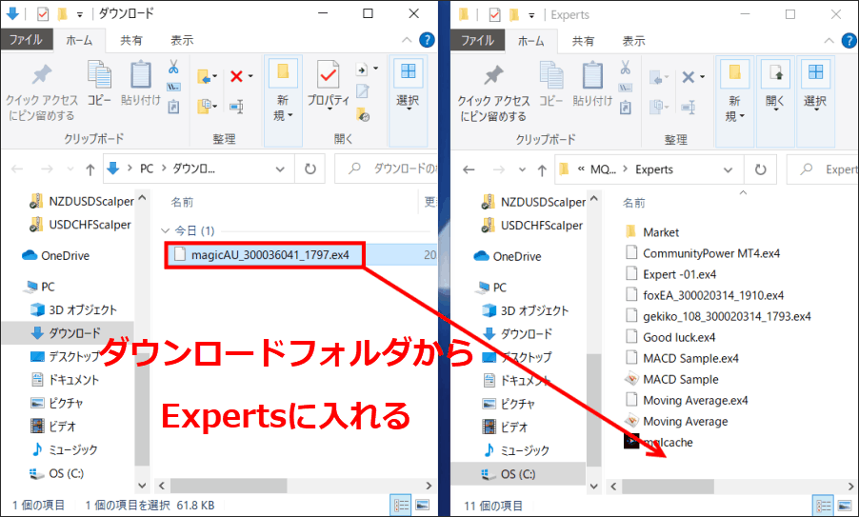
Task: Go up one level in Downloads window
Action: click(x=90, y=169)
